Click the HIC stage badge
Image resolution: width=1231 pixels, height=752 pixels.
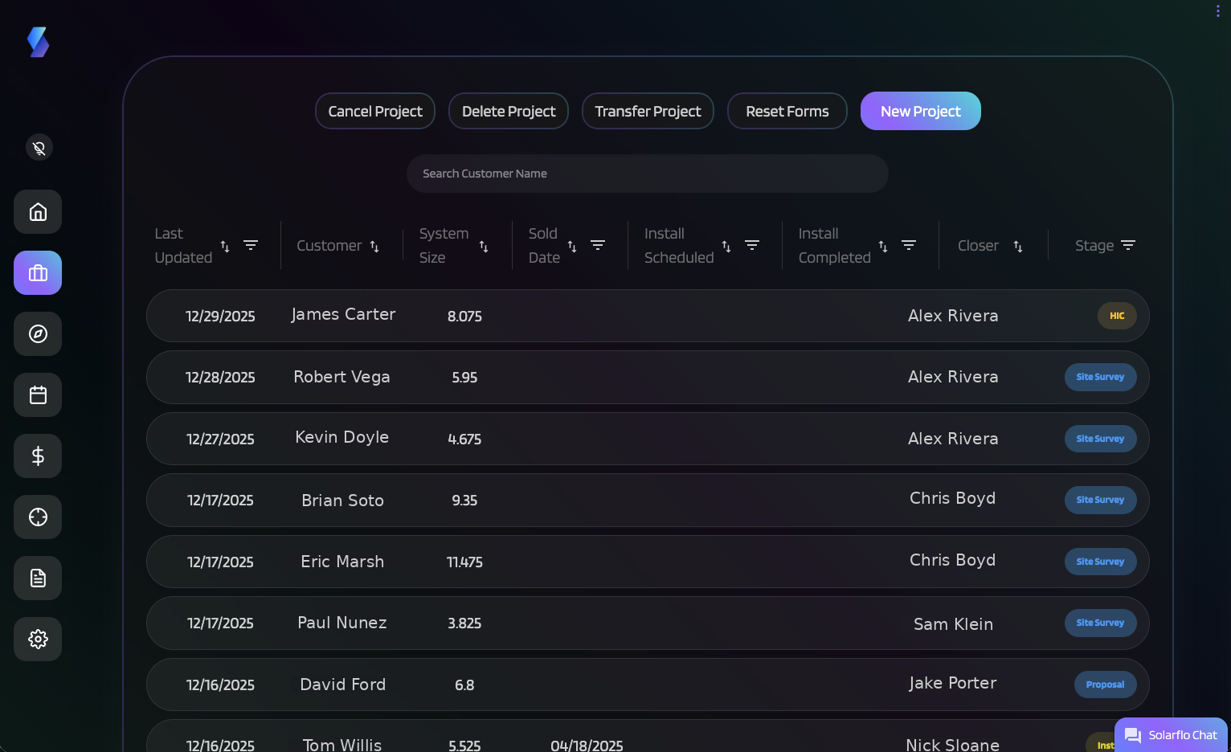tap(1117, 316)
